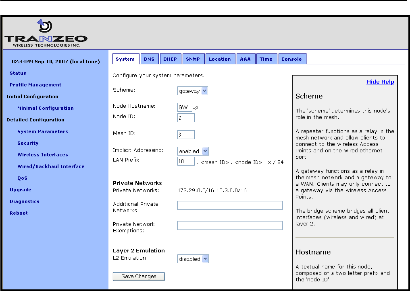Image resolution: width=410 pixels, height=291 pixels.
Task: Switch to the System tab
Action: (x=125, y=59)
